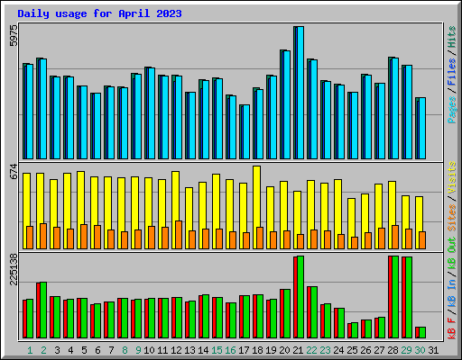Click the 5975 axis value label
This screenshot has height=360, width=462.
[14, 36]
